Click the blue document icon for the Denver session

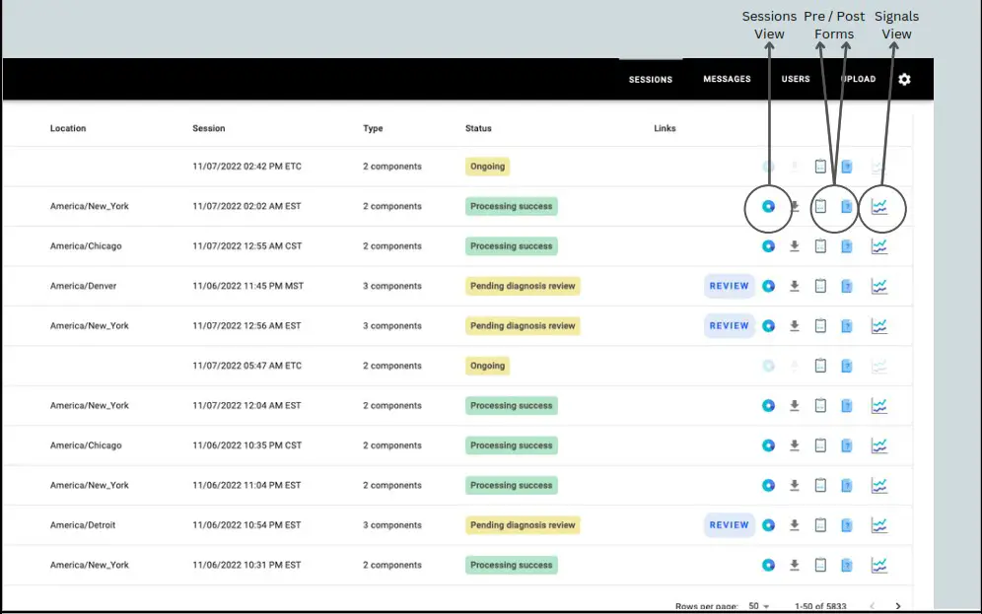pos(846,286)
